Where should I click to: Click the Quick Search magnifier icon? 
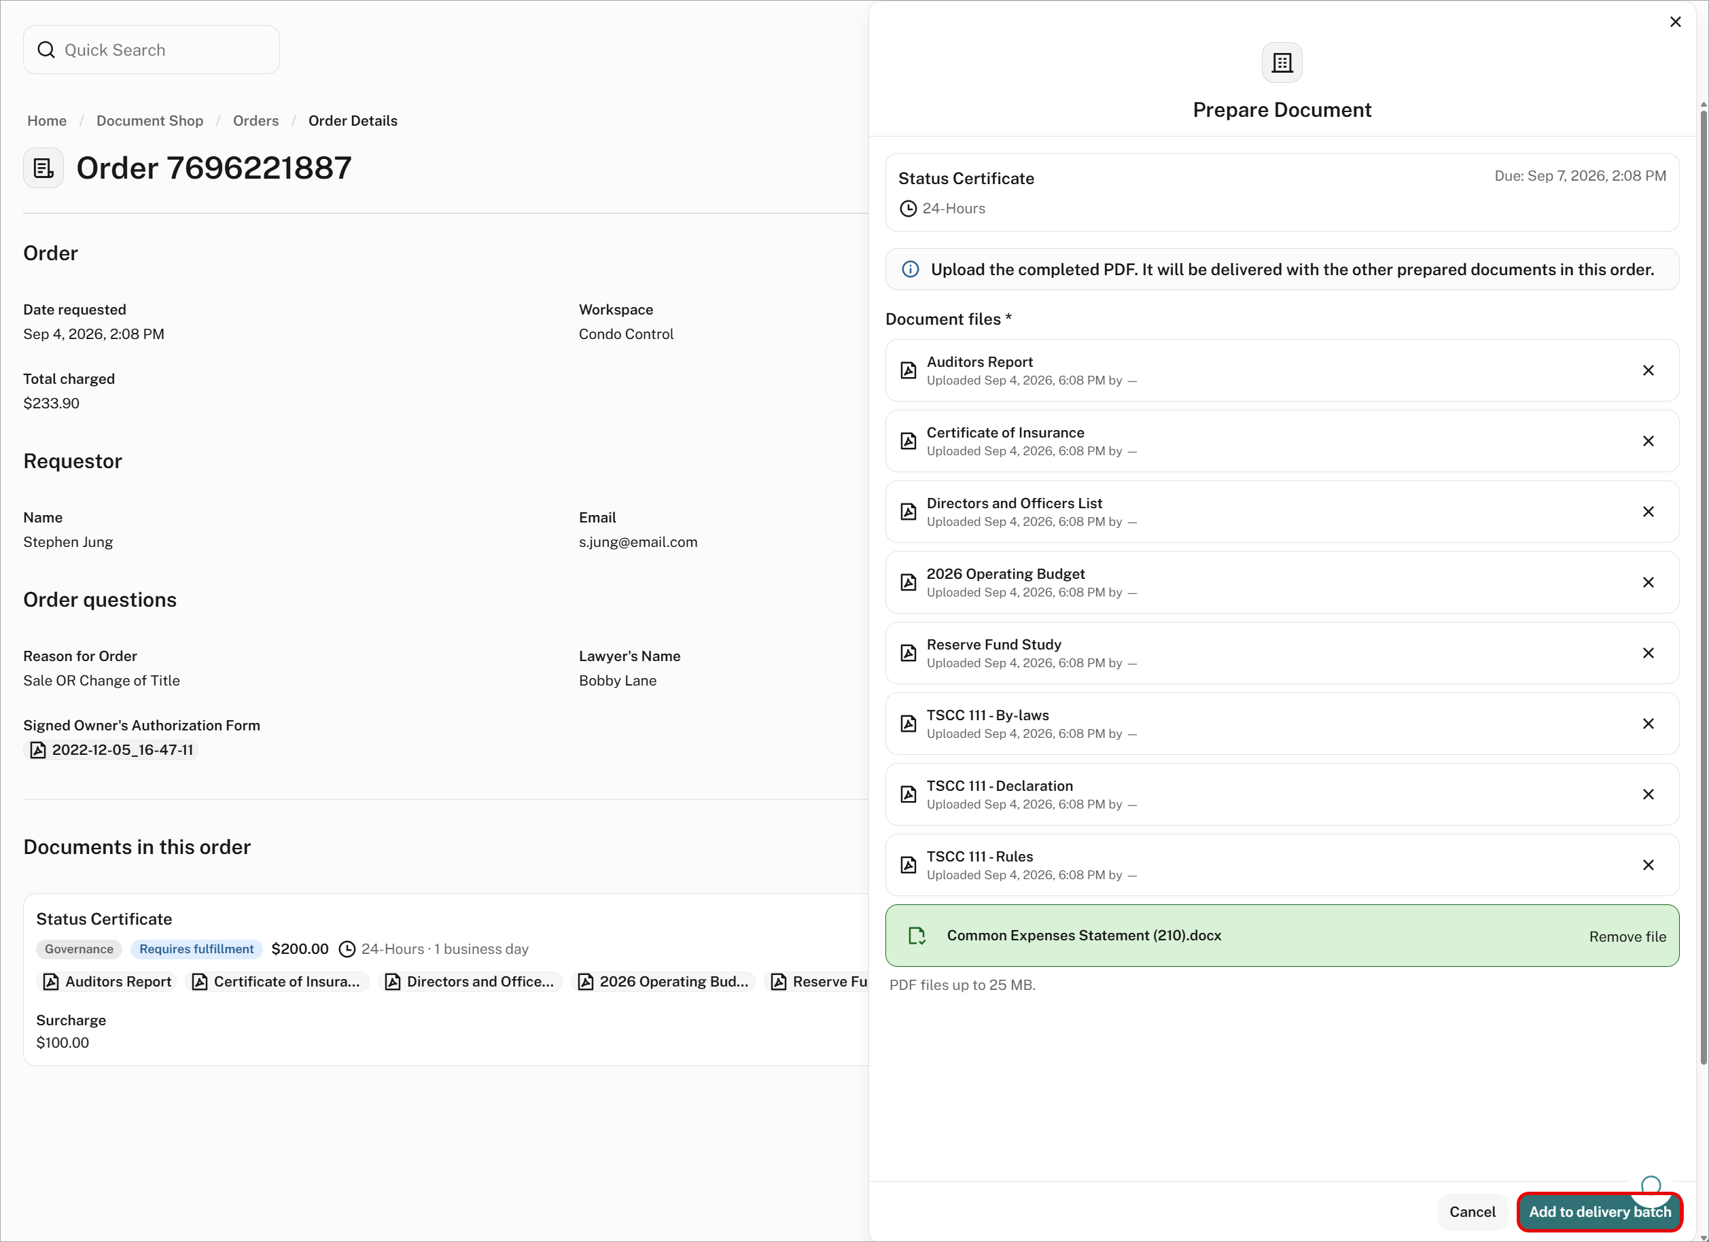(46, 50)
